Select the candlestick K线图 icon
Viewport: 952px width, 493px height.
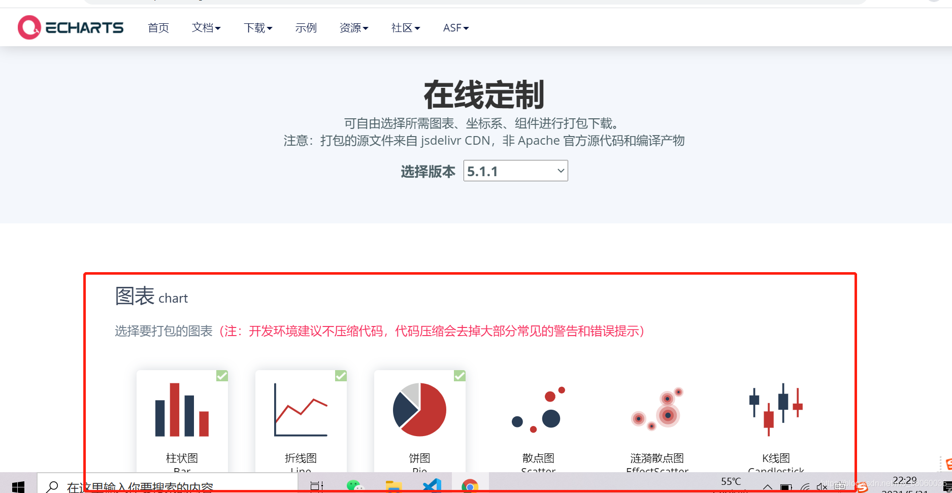tap(776, 410)
